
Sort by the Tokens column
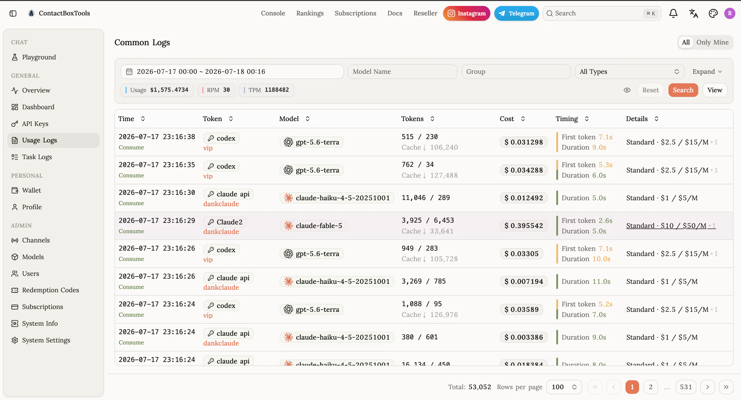(x=418, y=119)
